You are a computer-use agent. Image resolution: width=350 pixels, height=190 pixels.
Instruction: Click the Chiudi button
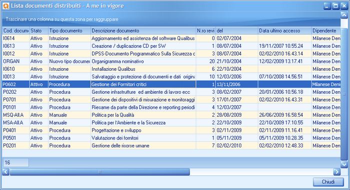point(328,181)
